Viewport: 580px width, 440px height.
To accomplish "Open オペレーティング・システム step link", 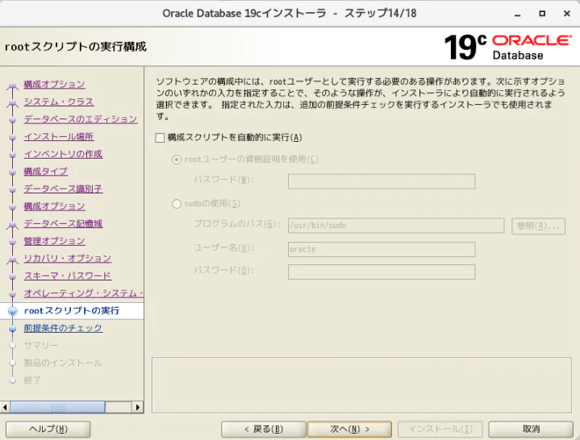I will click(x=83, y=293).
